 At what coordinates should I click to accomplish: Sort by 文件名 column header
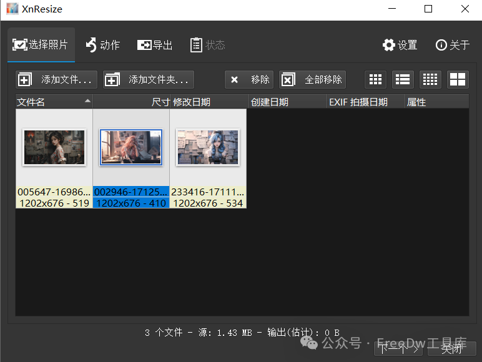54,102
